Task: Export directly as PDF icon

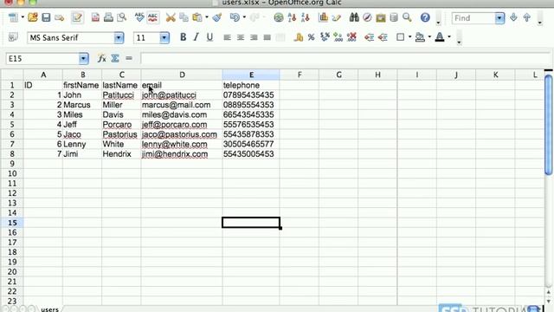Action: point(95,17)
